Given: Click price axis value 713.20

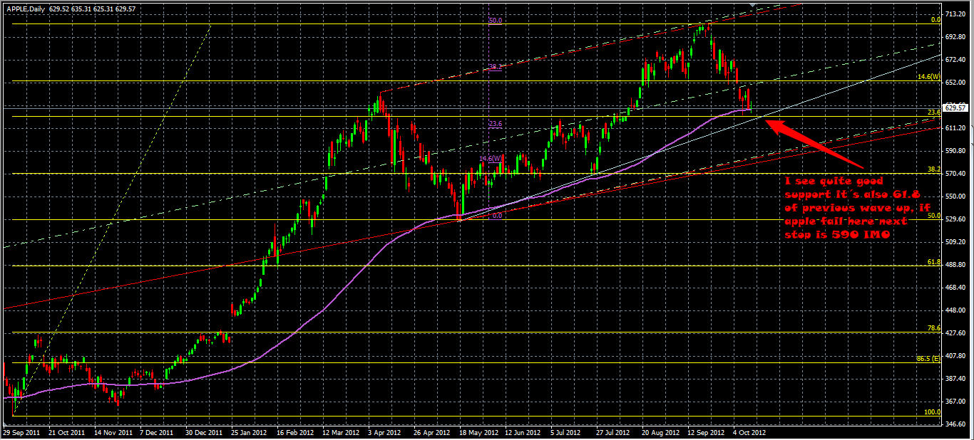Looking at the screenshot, I should click(955, 14).
